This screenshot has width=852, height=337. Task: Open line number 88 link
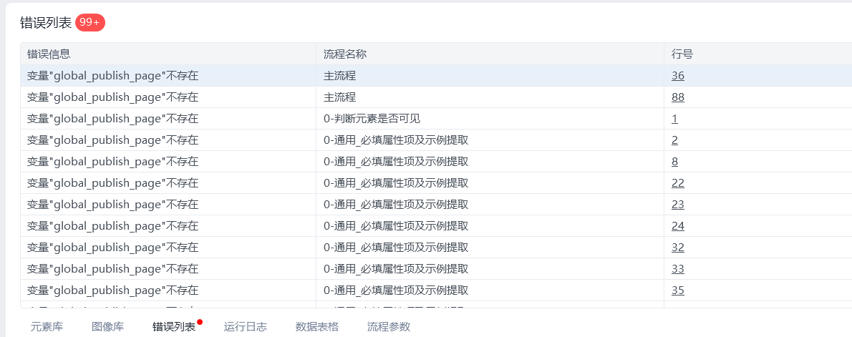(677, 97)
